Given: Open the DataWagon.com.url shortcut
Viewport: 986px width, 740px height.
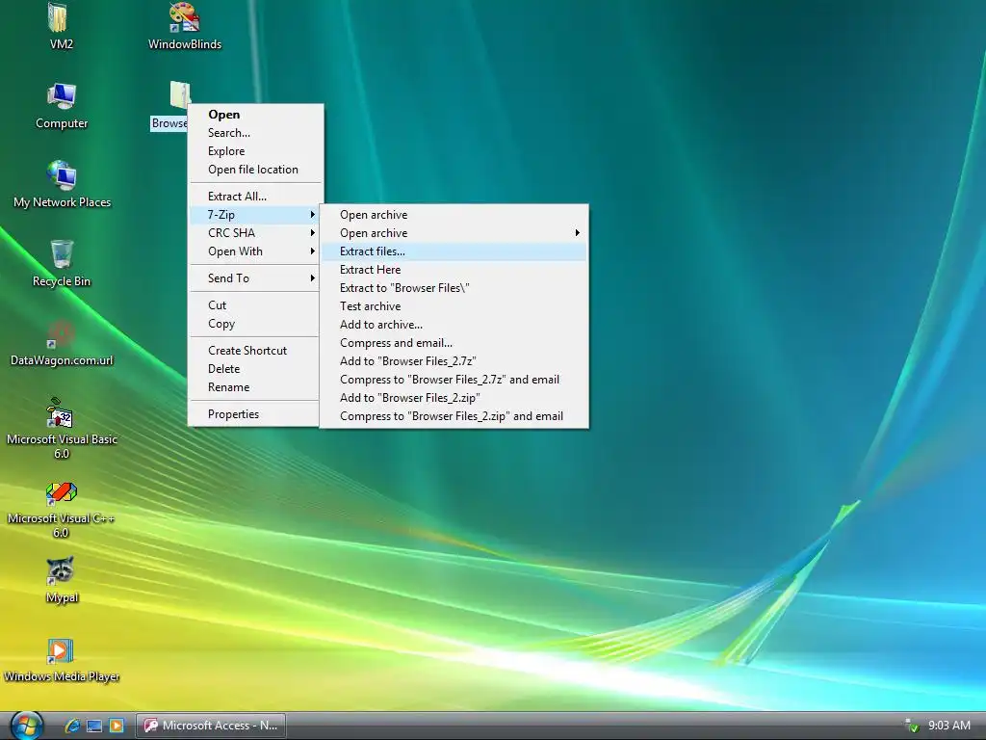Looking at the screenshot, I should pyautogui.click(x=61, y=342).
